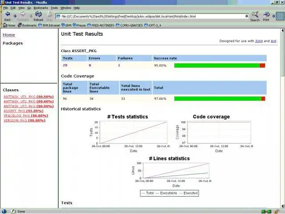Click the # Tests statistics chart
285x214 pixels.
click(130, 135)
